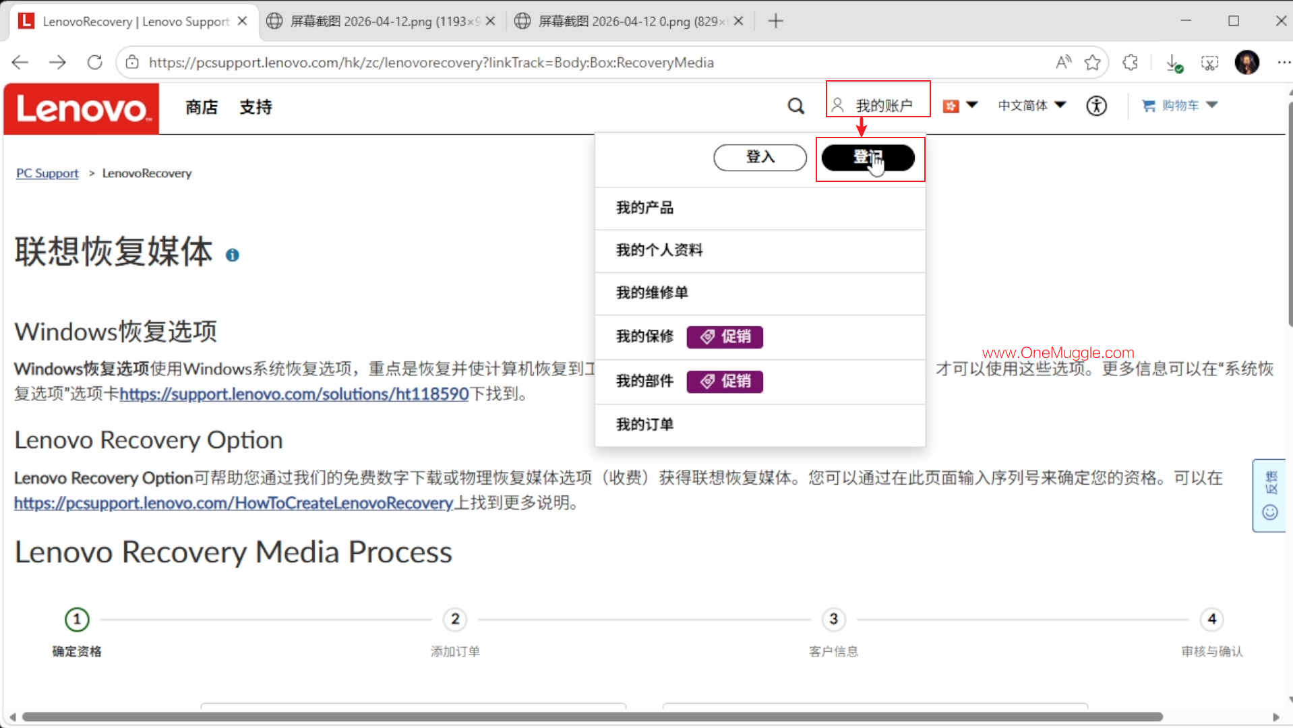Image resolution: width=1293 pixels, height=728 pixels.
Task: Open the 支持 menu
Action: [x=255, y=107]
